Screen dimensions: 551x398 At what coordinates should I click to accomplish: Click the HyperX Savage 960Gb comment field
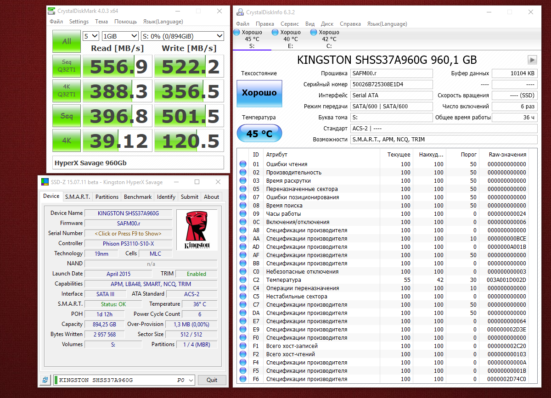(x=138, y=163)
